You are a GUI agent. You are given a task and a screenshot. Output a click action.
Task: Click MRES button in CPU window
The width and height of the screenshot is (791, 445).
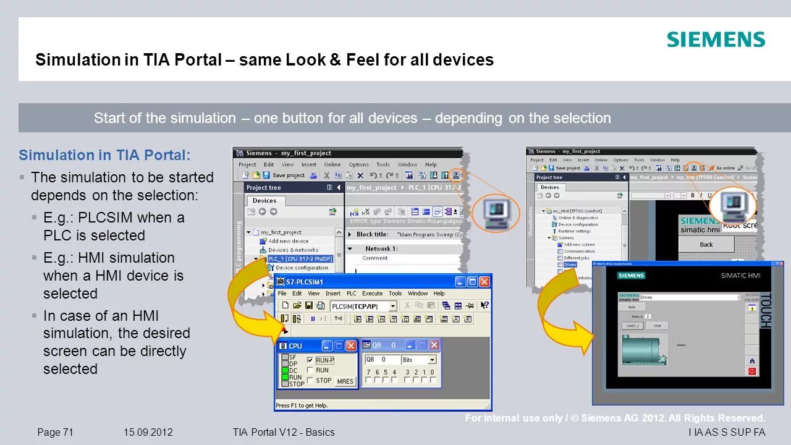tap(345, 381)
